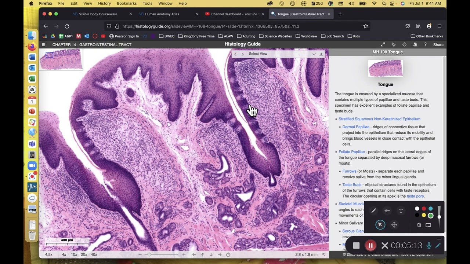
Task: Open the Furrows link
Action: click(x=349, y=171)
